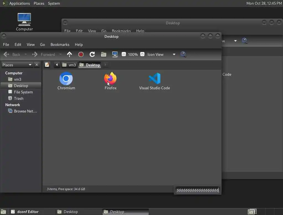Toggle the text-based location bar edit icon
Image resolution: width=283 pixels, height=215 pixels.
click(x=47, y=65)
